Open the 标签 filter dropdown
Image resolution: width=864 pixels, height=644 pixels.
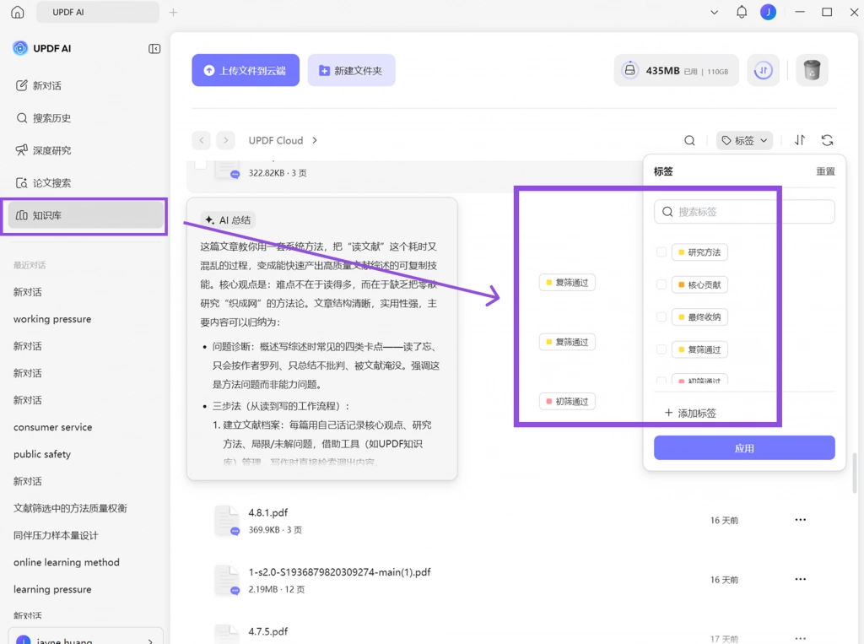pos(744,141)
